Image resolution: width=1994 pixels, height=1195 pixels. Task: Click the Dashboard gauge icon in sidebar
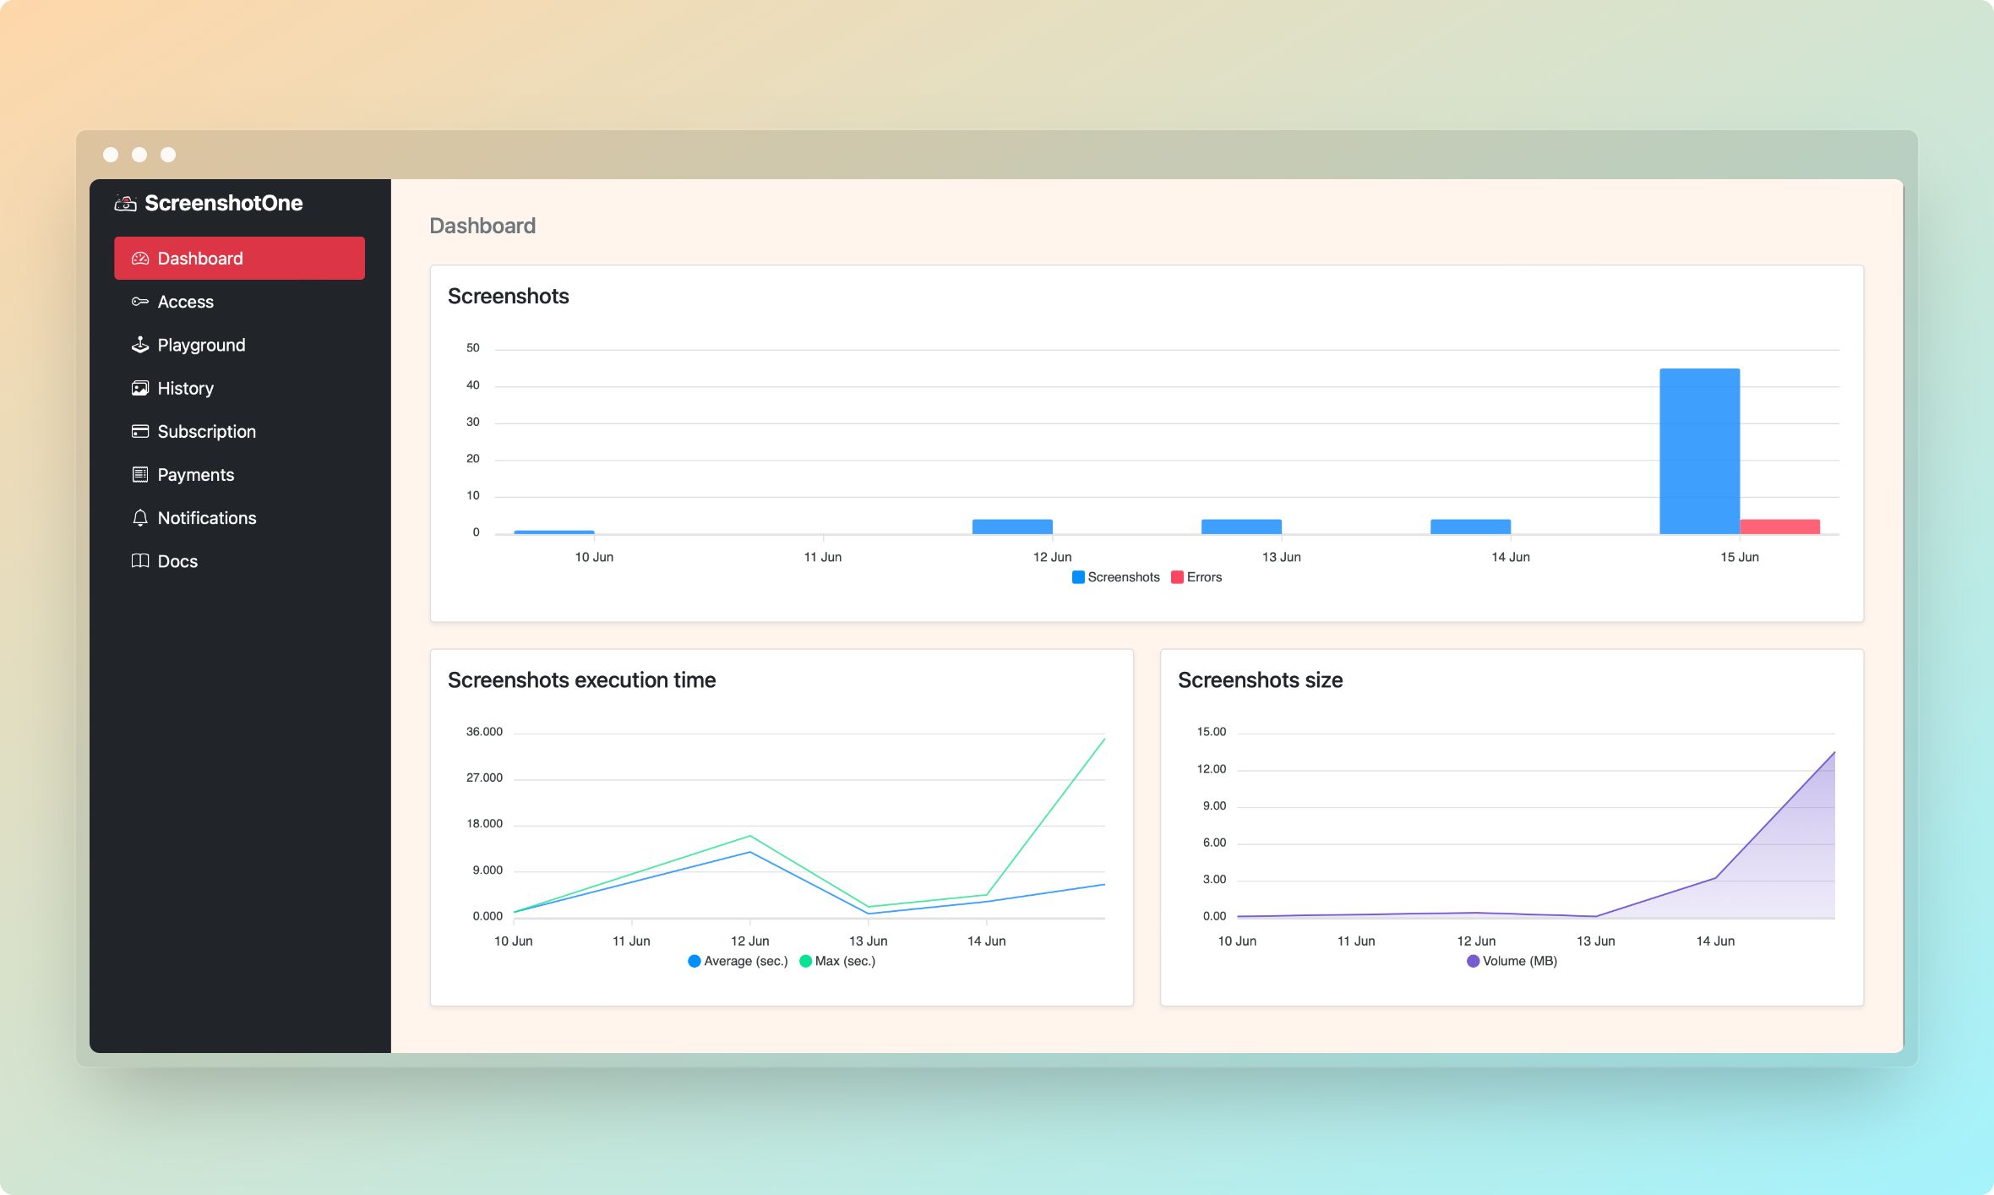click(140, 259)
